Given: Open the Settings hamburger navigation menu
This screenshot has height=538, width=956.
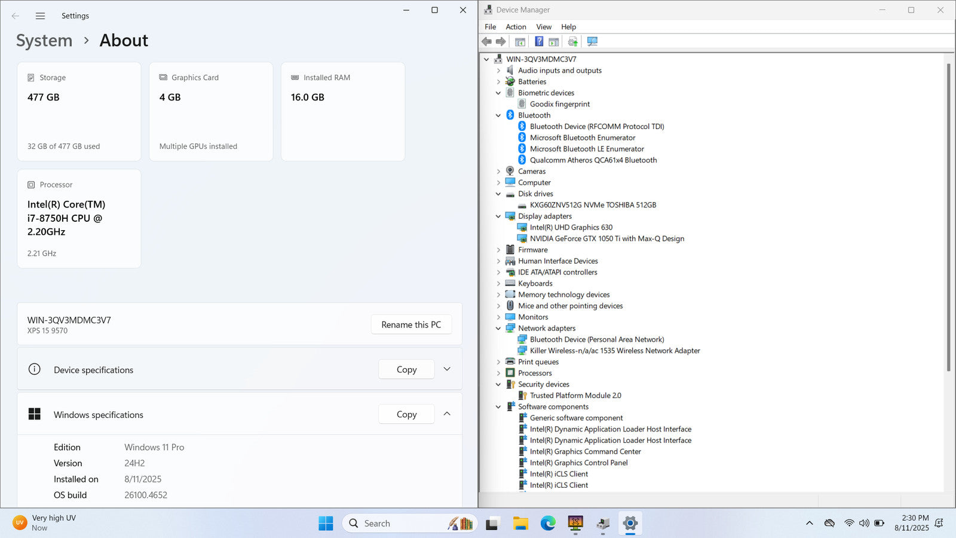Looking at the screenshot, I should click(40, 16).
